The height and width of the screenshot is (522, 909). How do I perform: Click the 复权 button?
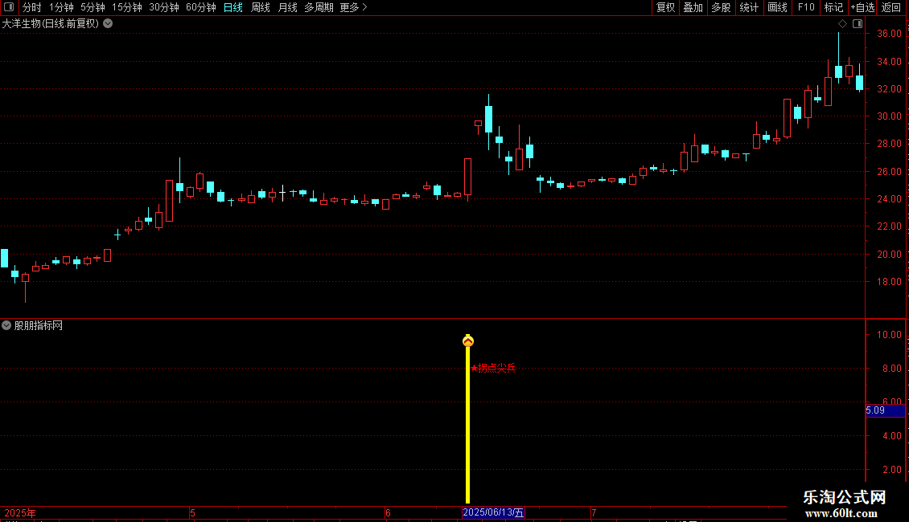point(665,7)
